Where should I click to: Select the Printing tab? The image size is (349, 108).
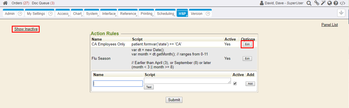coord(147,14)
